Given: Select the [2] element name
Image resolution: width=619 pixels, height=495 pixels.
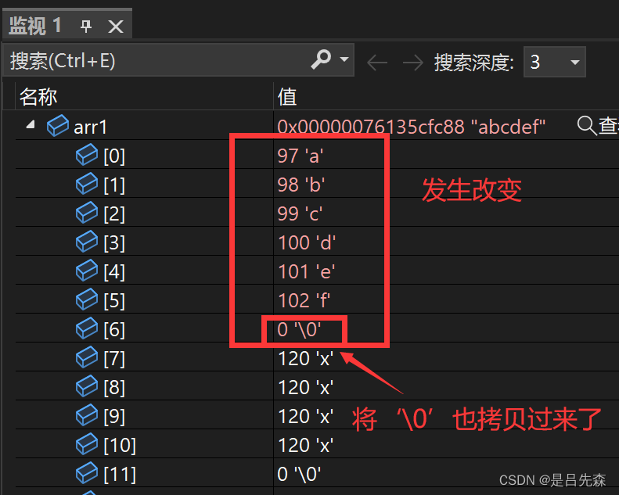Looking at the screenshot, I should pyautogui.click(x=114, y=214).
